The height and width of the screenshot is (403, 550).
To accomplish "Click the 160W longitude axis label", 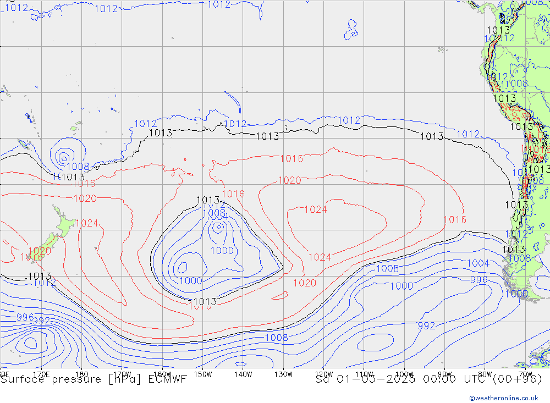I will [x=163, y=374].
